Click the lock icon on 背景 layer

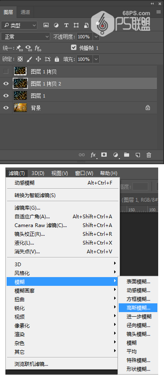[x=148, y=108]
